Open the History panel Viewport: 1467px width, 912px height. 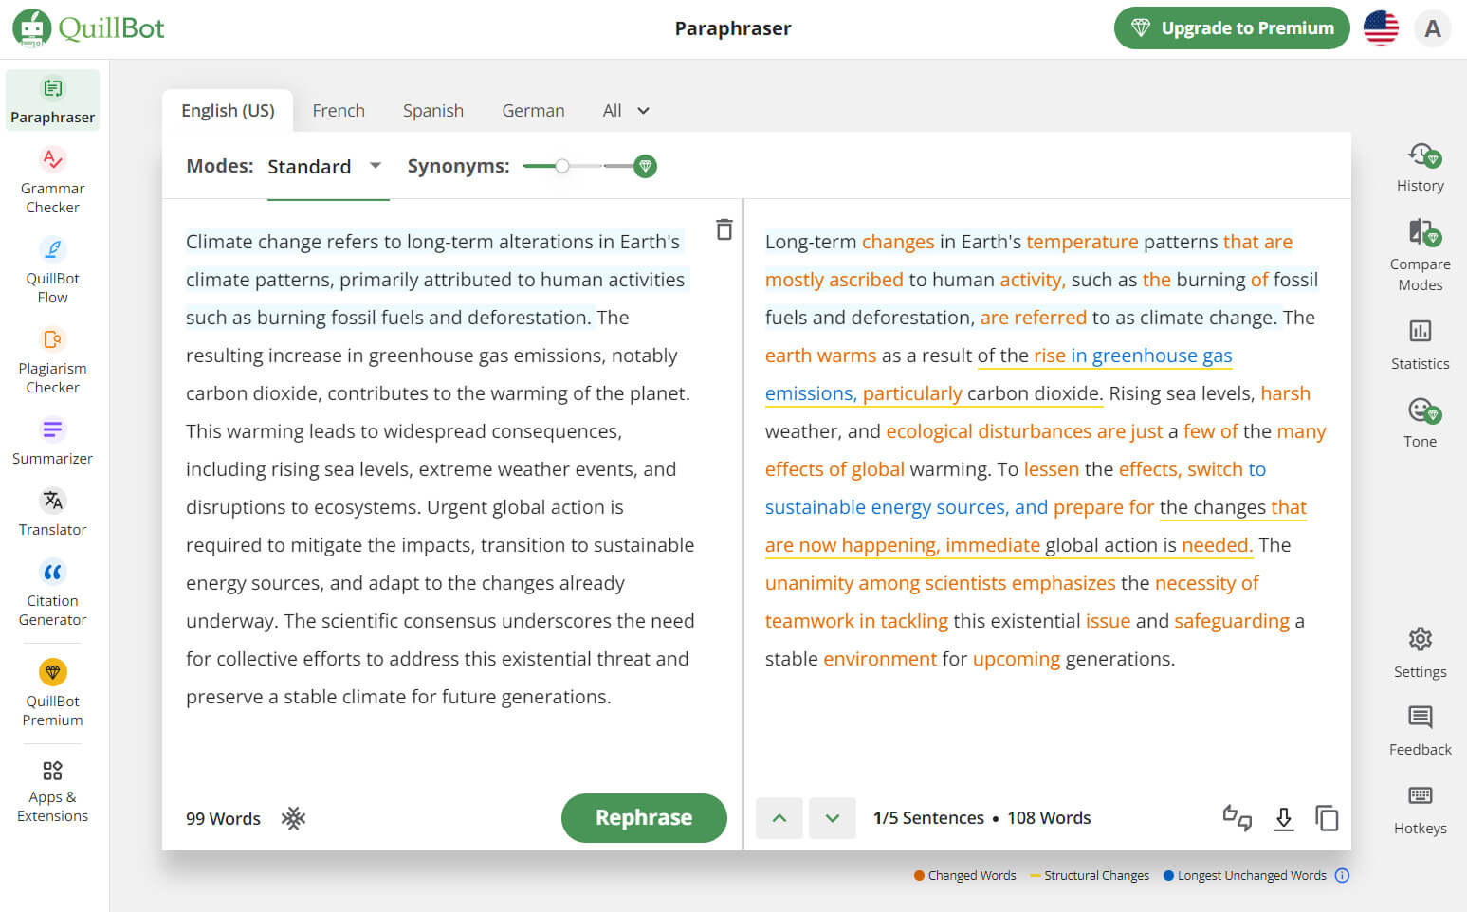click(1420, 167)
